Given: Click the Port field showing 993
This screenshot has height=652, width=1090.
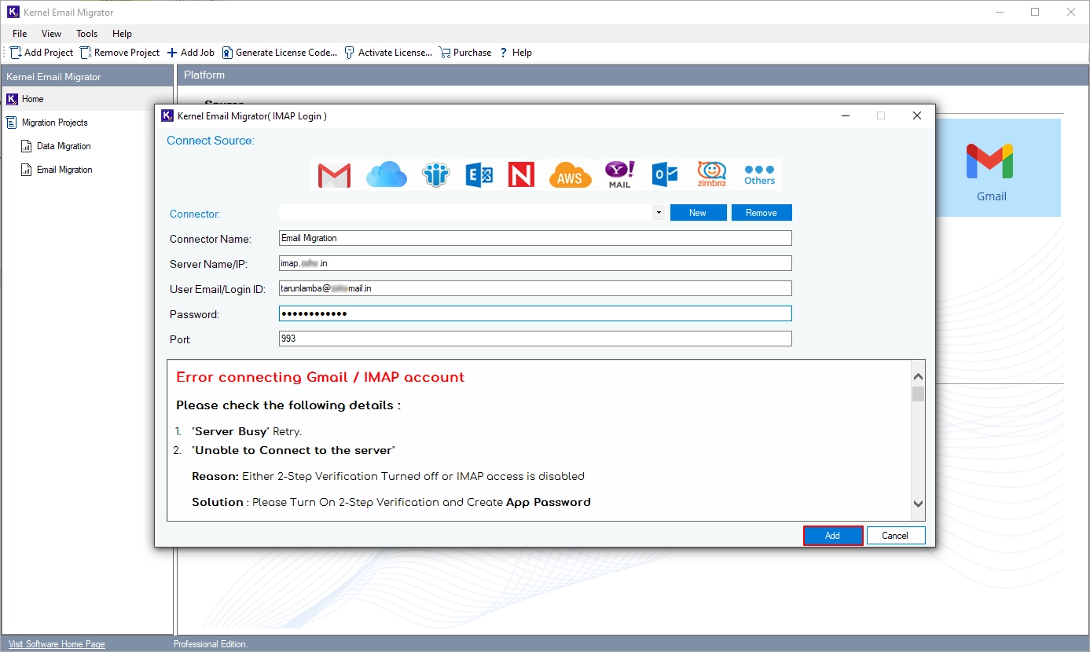Looking at the screenshot, I should click(x=535, y=339).
